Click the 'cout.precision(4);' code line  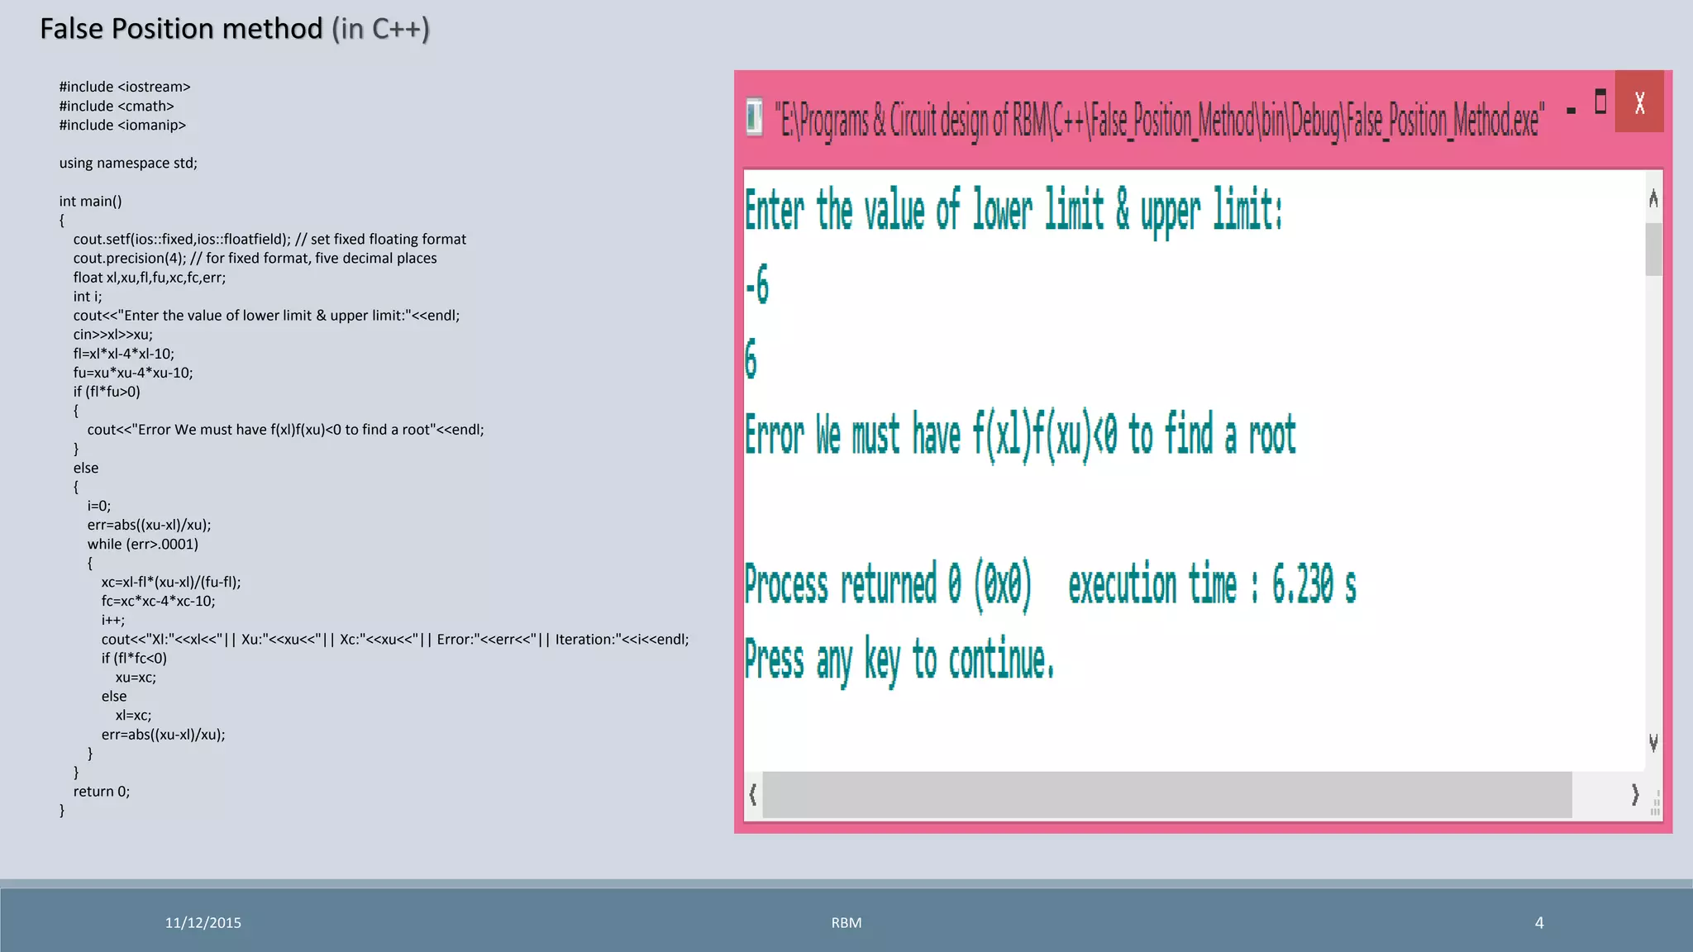pos(255,258)
